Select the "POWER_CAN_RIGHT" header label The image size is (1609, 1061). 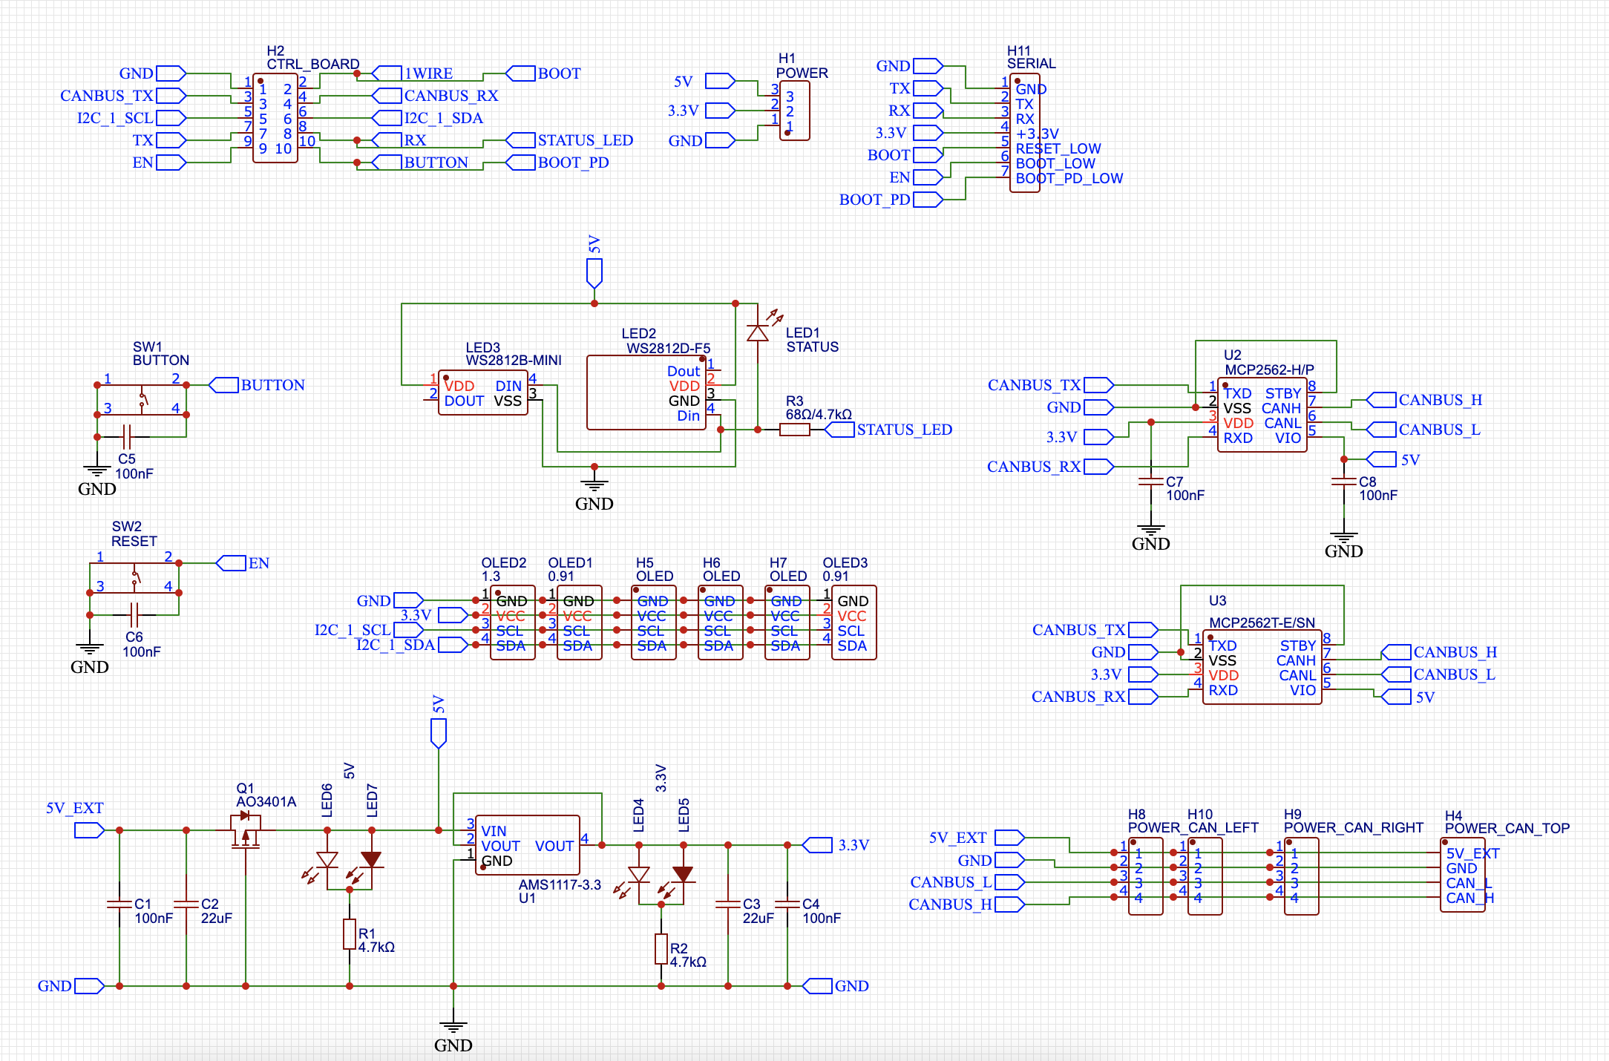[1354, 827]
